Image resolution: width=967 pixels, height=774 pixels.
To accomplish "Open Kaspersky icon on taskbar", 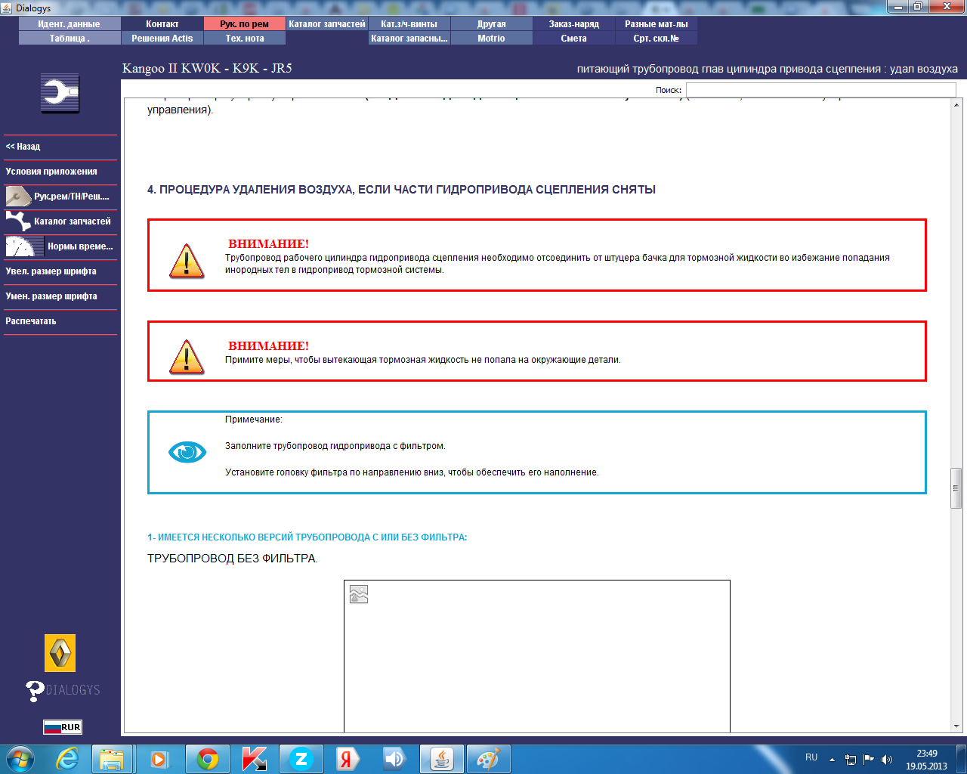I will pos(255,759).
